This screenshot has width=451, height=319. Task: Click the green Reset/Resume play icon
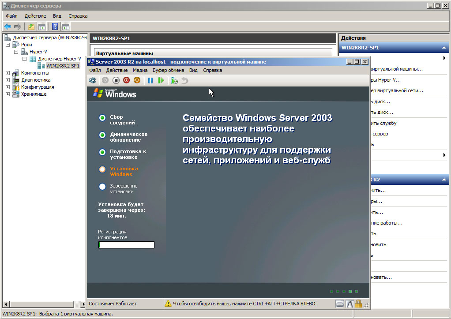pos(161,80)
